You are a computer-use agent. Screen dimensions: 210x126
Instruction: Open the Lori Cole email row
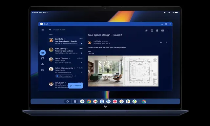point(66,41)
